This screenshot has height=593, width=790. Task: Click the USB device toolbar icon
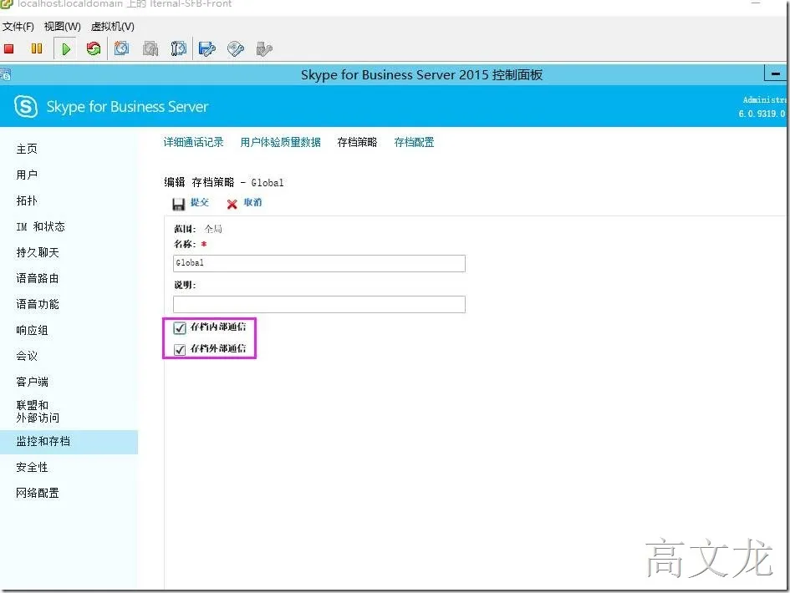click(x=264, y=48)
